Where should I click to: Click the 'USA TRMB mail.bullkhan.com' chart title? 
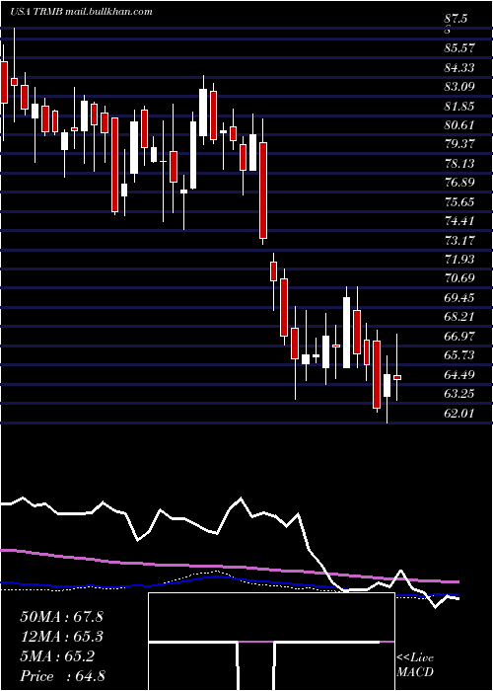[82, 12]
